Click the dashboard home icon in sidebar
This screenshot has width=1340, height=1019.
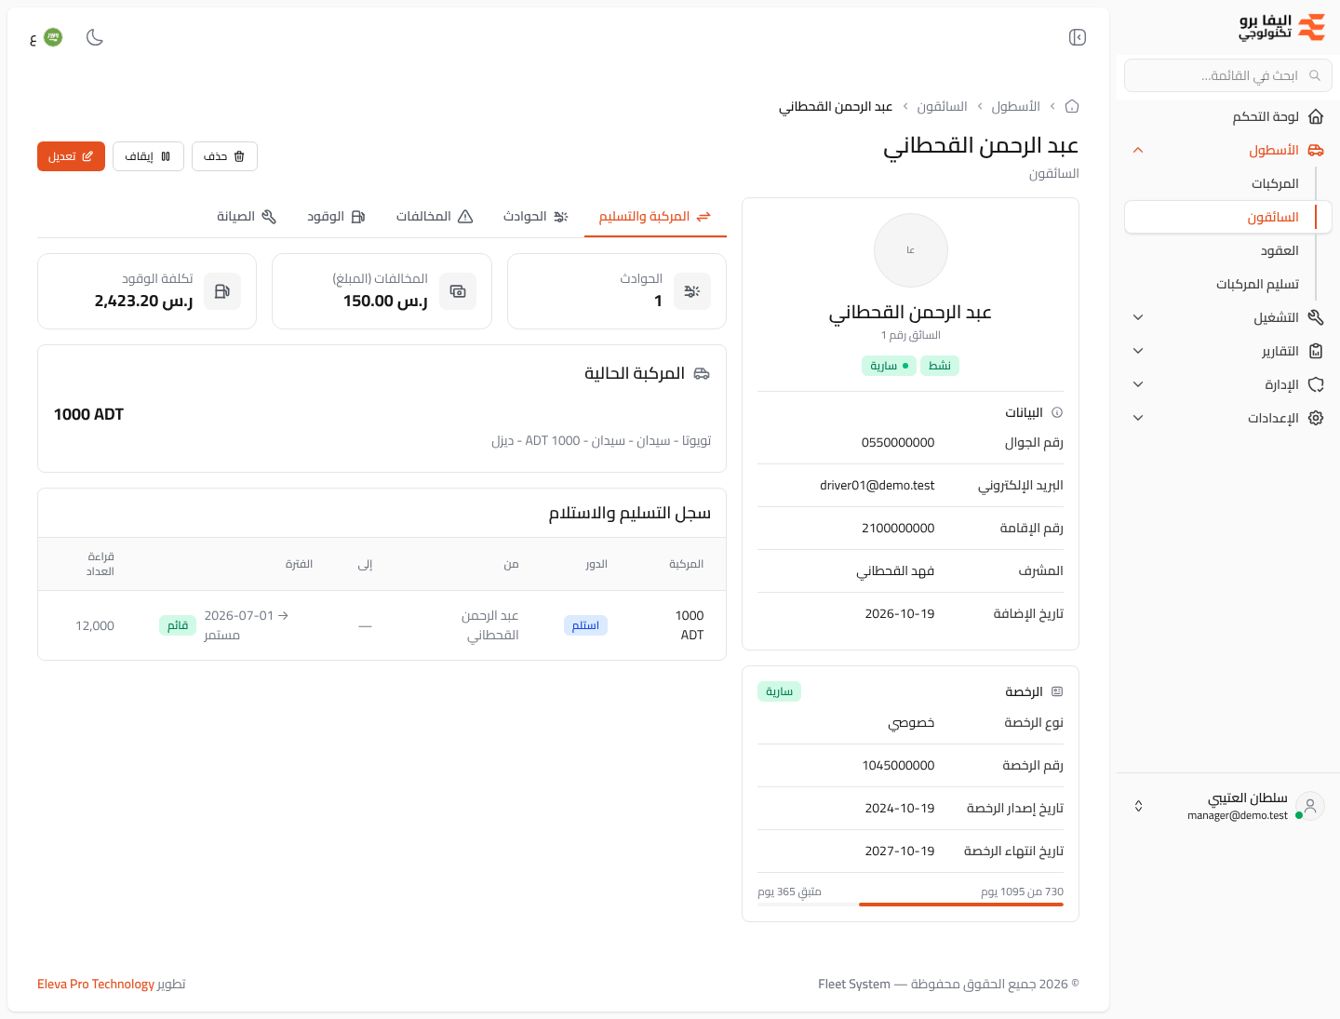pyautogui.click(x=1316, y=116)
